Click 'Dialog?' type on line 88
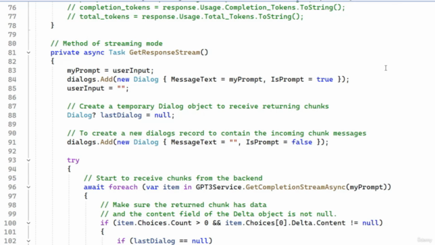435x245 pixels. [x=82, y=115]
